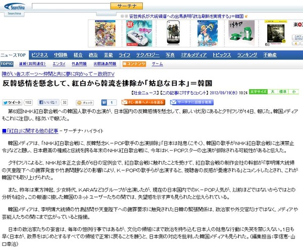The width and height of the screenshot is (303, 250).
Task: Open the 芸能 menu tab
Action: point(108,55)
